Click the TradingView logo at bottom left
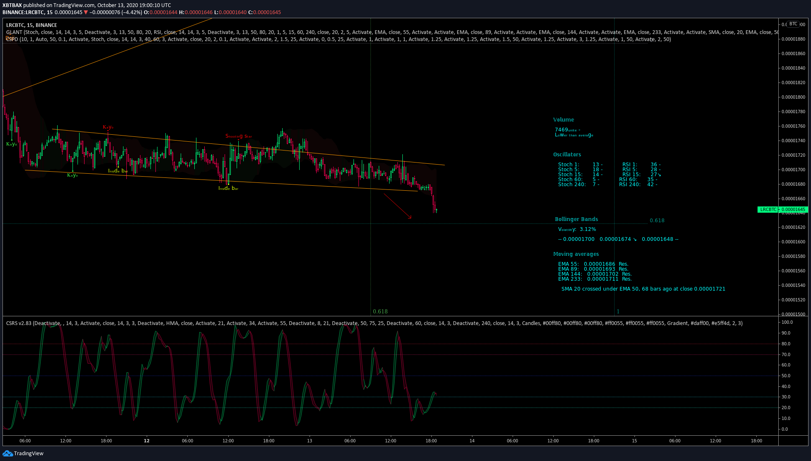Screen dimensions: 811x461 pos(23,453)
